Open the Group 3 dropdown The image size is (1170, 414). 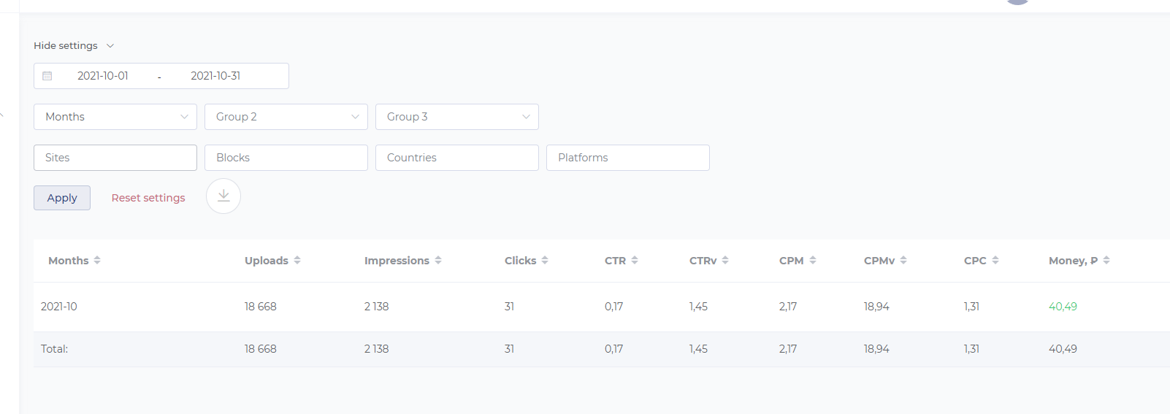pyautogui.click(x=457, y=117)
